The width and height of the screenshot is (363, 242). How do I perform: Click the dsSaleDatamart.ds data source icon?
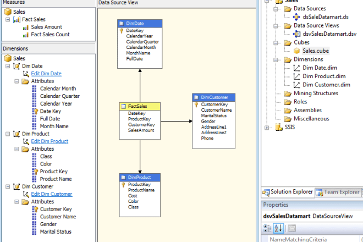pos(296,17)
